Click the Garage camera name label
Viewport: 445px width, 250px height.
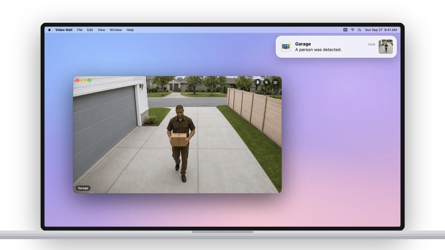tap(83, 188)
